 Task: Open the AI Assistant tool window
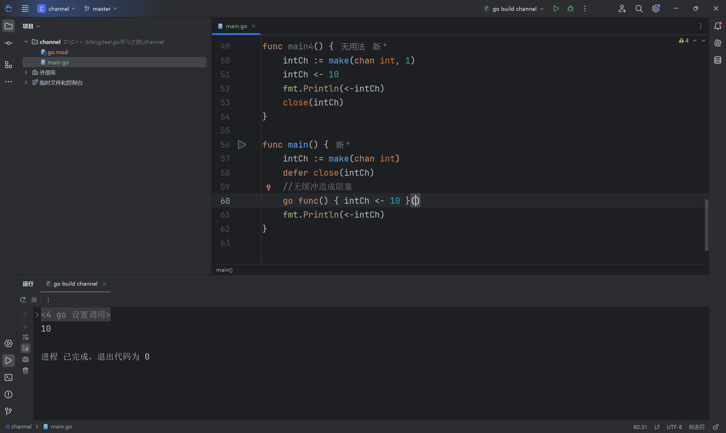click(717, 43)
